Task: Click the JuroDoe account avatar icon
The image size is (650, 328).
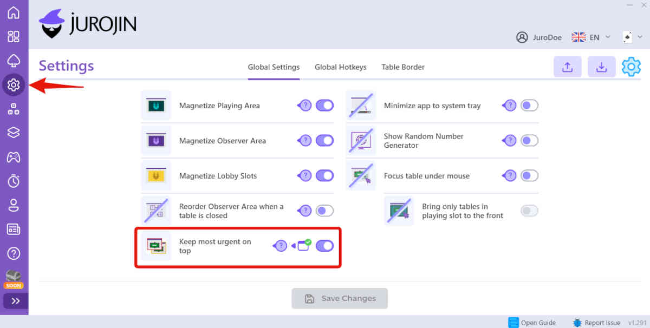Action: click(x=522, y=37)
